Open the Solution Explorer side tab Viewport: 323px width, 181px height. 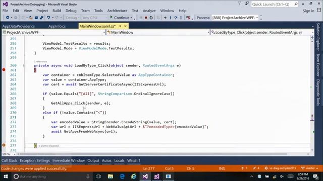tap(318, 37)
